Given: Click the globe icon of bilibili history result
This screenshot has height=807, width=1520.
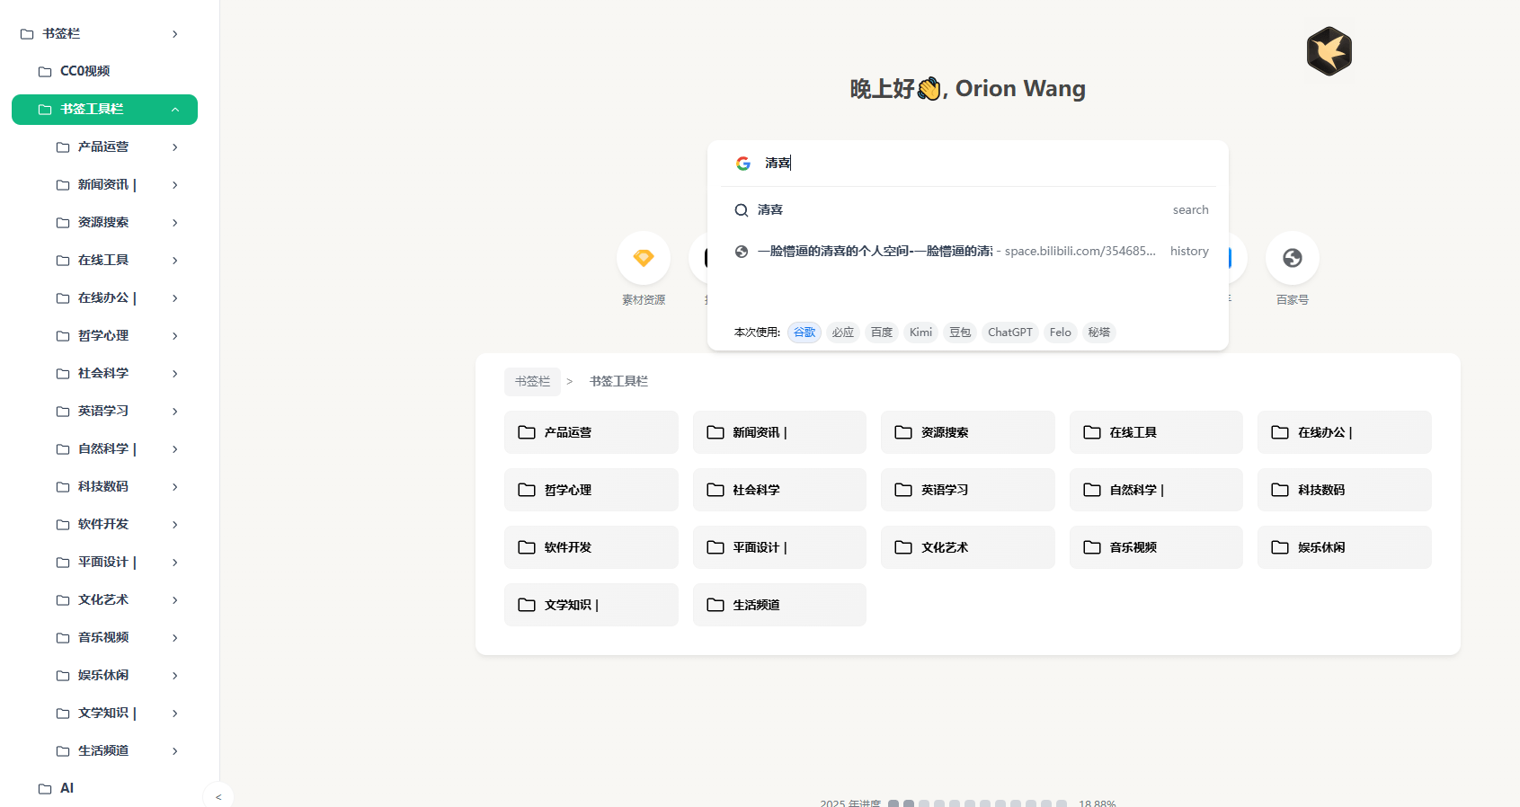Looking at the screenshot, I should (742, 252).
